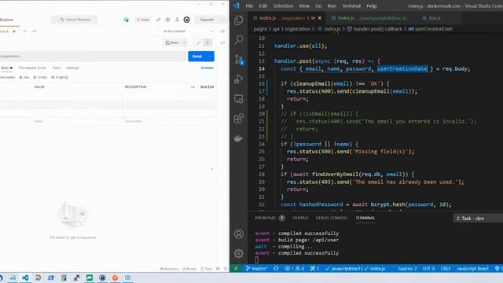Open Go menu in VS Code
The image size is (503, 283).
318,6
